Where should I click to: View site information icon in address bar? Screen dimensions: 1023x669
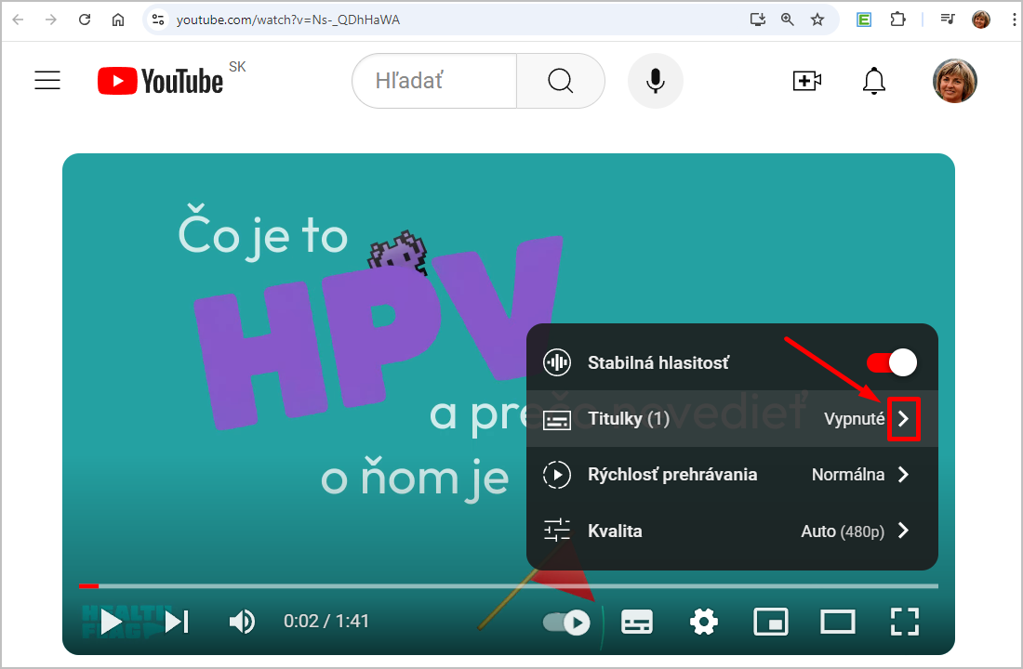[158, 20]
